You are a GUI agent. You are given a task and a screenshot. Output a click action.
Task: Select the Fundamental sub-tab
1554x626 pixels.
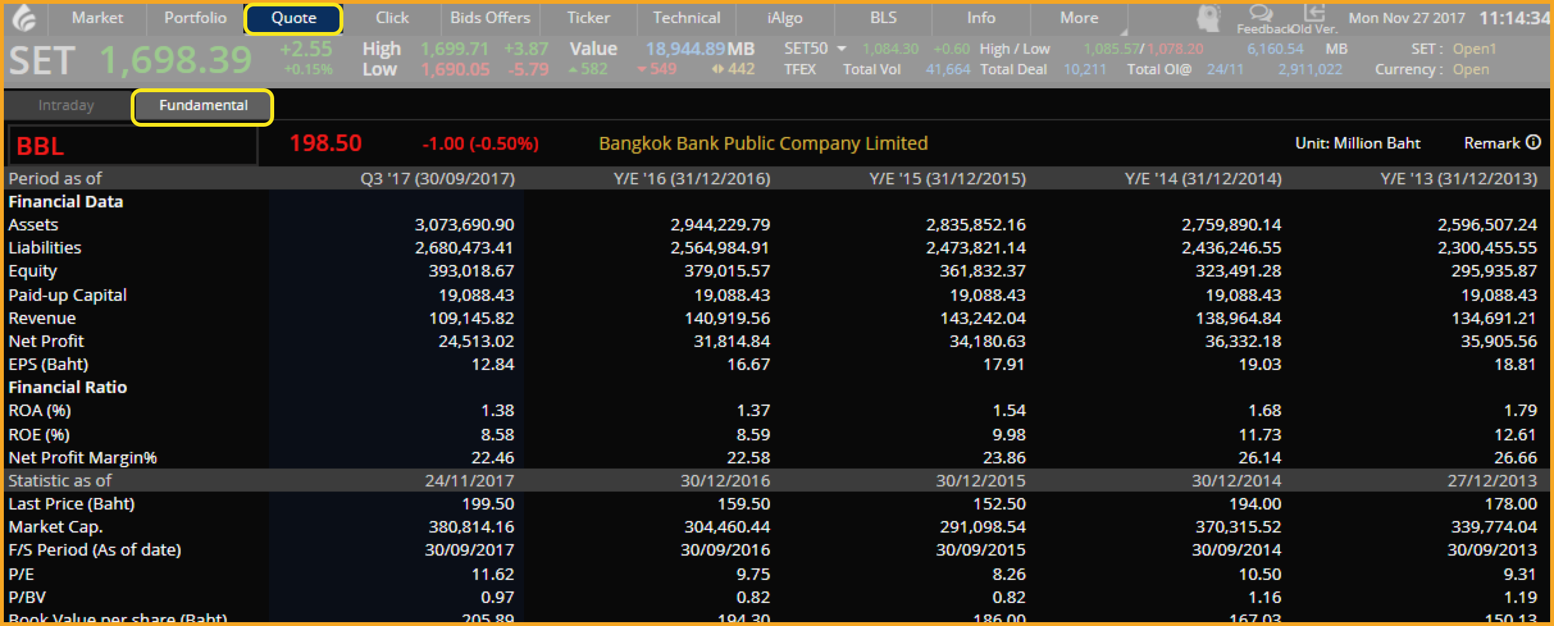point(203,106)
